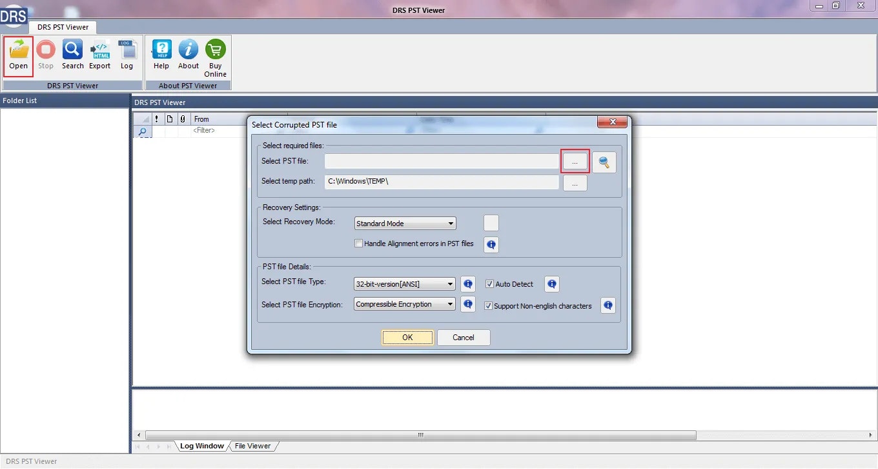Image resolution: width=878 pixels, height=469 pixels.
Task: Click the attachment paperclip column header
Action: pyautogui.click(x=183, y=119)
